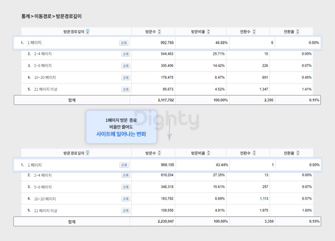Click 이동경로 in the breadcrumb
The height and width of the screenshot is (241, 335).
point(43,16)
